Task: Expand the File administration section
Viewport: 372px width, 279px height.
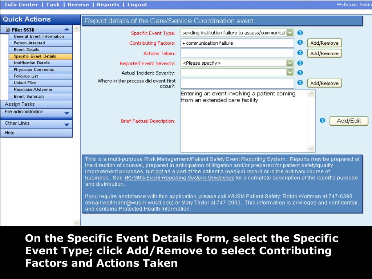Action: pyautogui.click(x=67, y=113)
